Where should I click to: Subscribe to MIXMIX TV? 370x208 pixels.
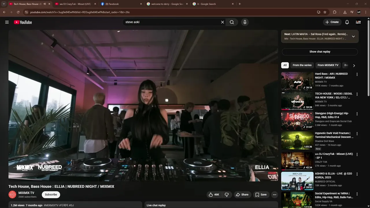point(51,195)
